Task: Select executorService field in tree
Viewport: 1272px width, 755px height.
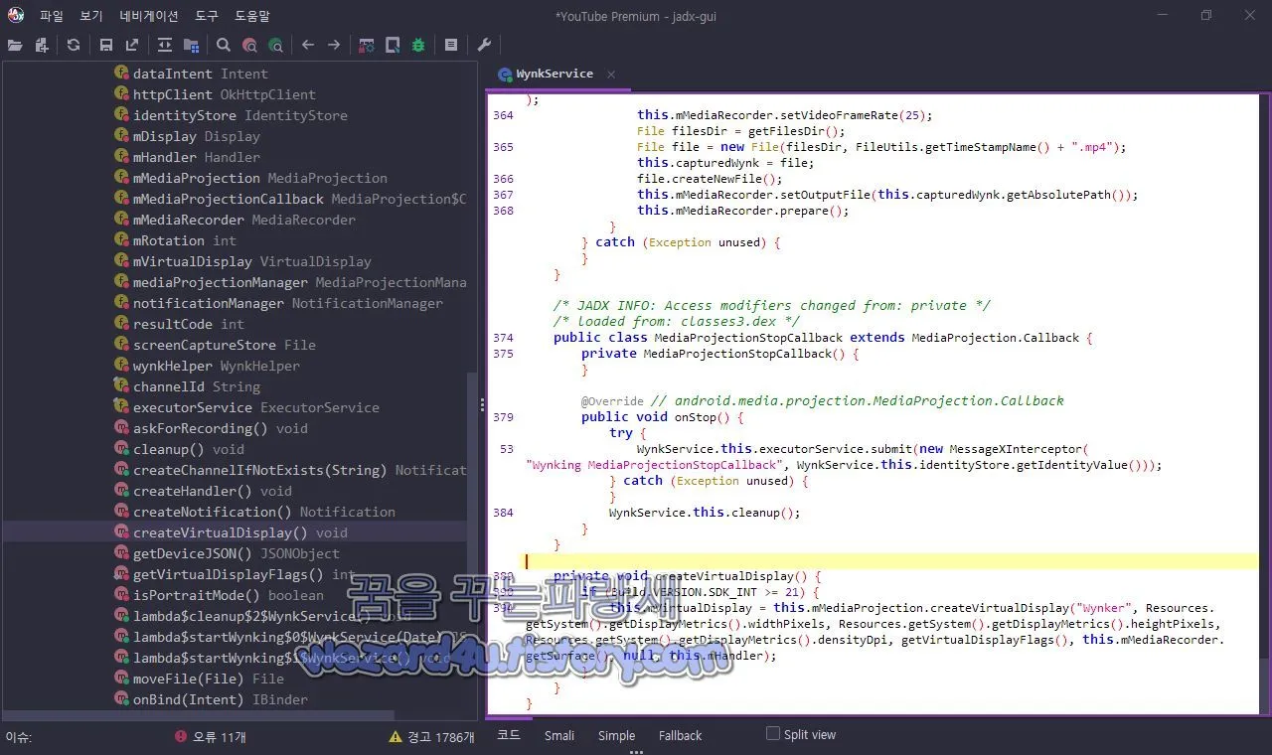Action: (x=246, y=407)
